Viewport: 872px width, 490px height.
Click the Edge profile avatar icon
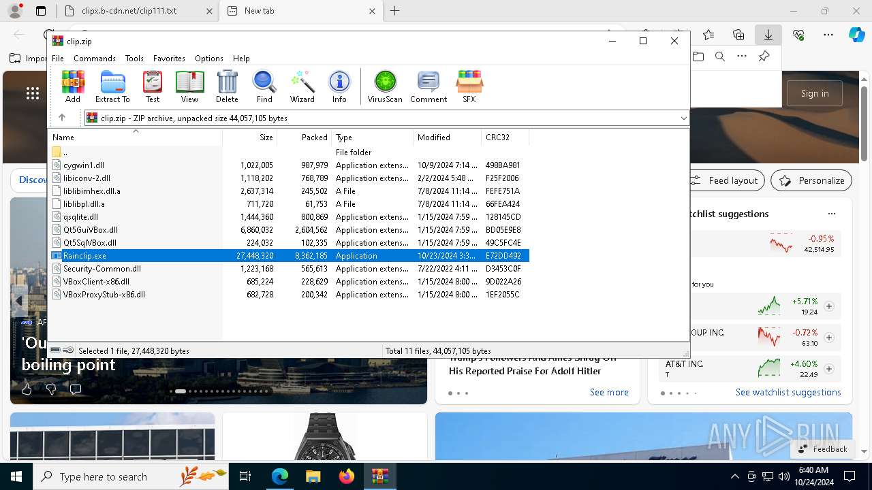14,11
